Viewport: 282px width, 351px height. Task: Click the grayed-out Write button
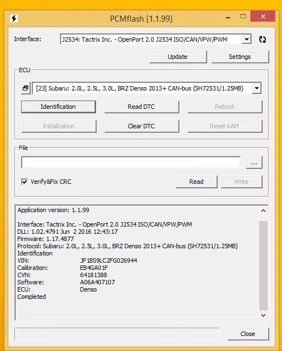point(241,182)
